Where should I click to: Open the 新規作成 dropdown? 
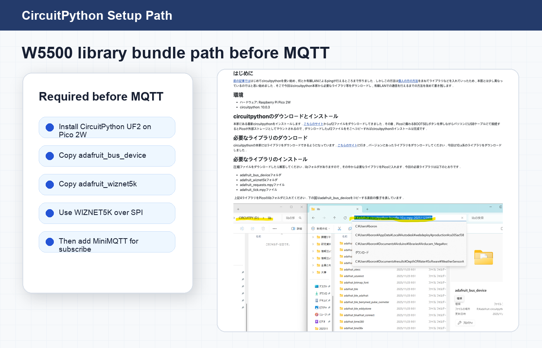(x=321, y=229)
